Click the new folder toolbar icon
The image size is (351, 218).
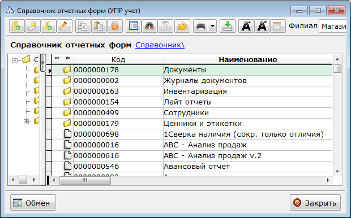tap(49, 26)
